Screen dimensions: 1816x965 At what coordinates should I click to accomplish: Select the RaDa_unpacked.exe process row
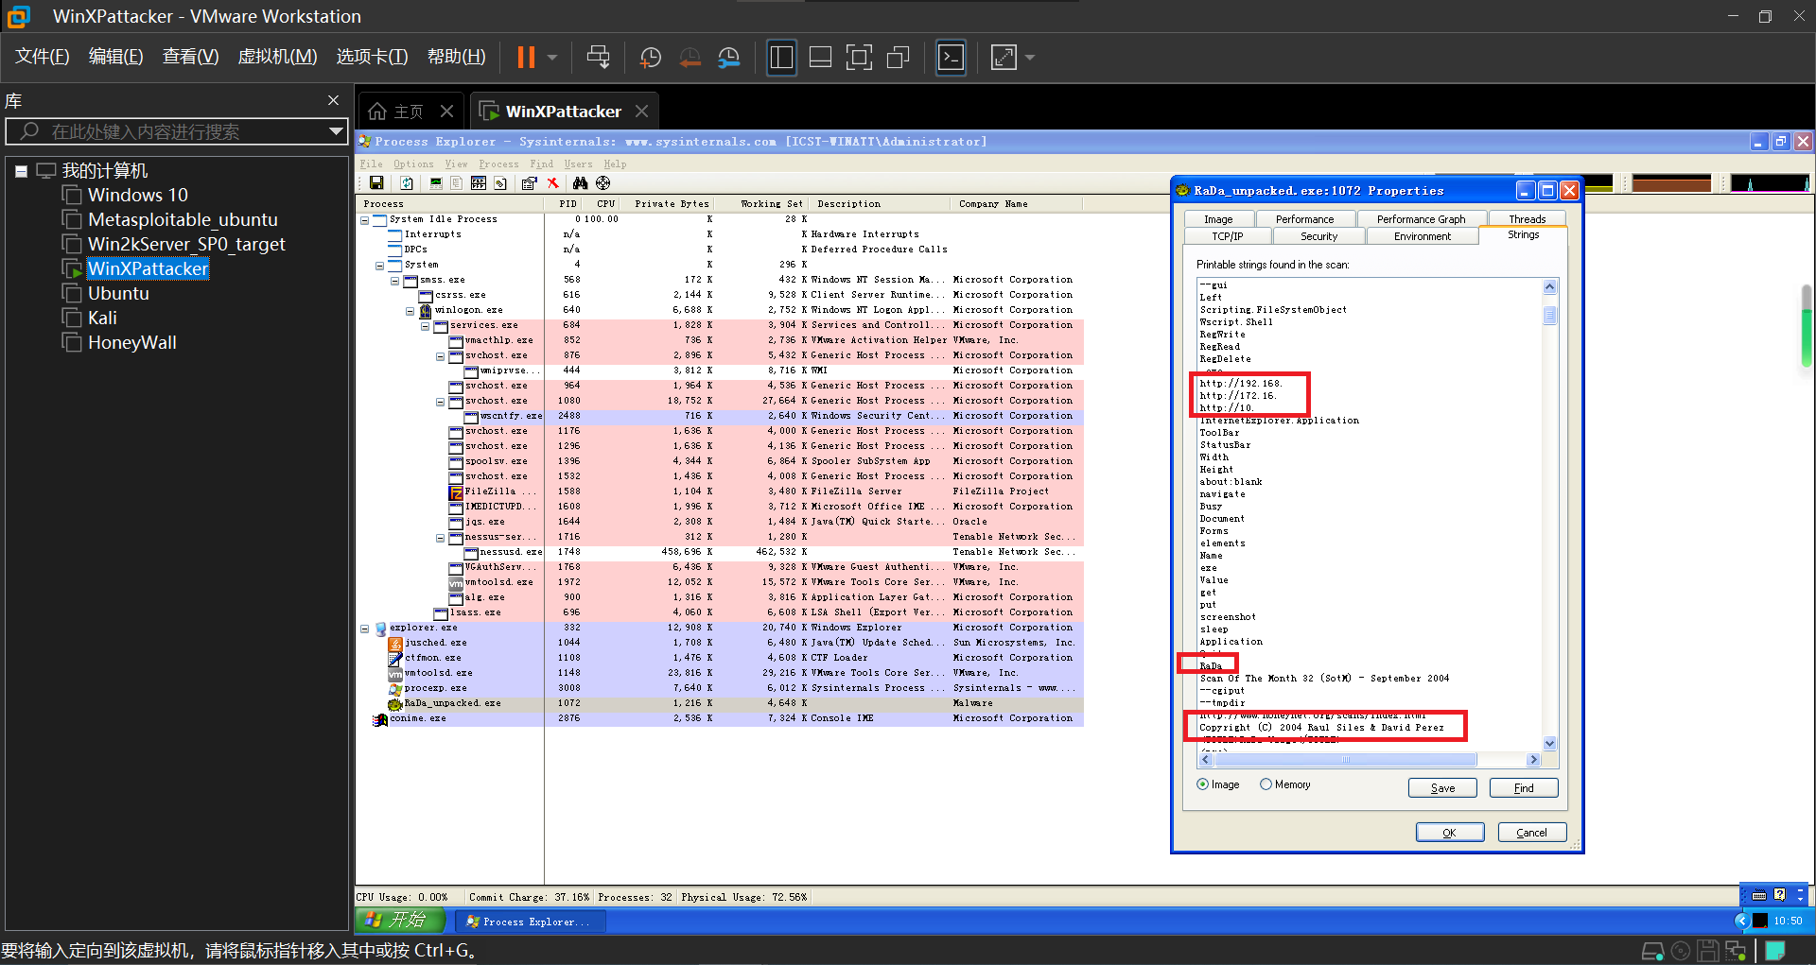pyautogui.click(x=720, y=703)
